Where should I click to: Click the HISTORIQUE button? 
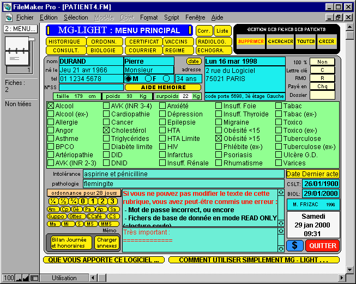tap(66, 42)
